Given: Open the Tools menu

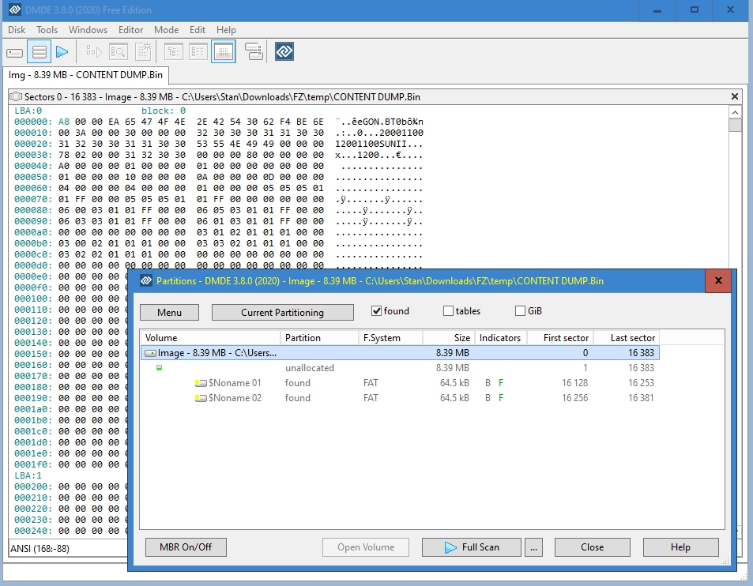Looking at the screenshot, I should (x=47, y=30).
